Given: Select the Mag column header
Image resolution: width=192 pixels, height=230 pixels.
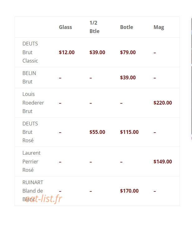Looking at the screenshot, I should point(159,27).
